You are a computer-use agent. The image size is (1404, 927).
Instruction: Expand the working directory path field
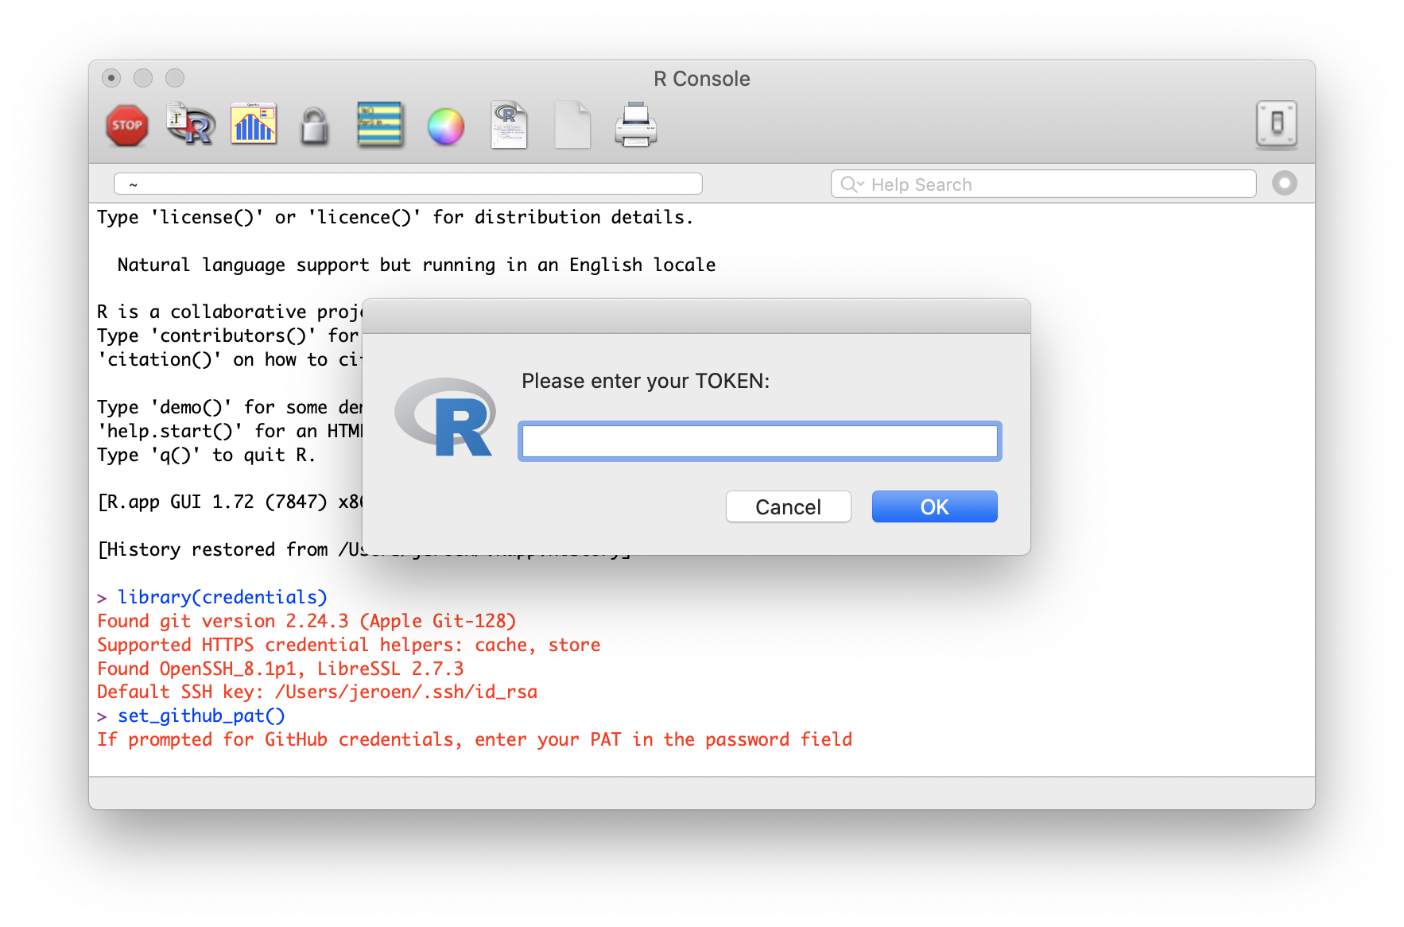[x=408, y=184]
